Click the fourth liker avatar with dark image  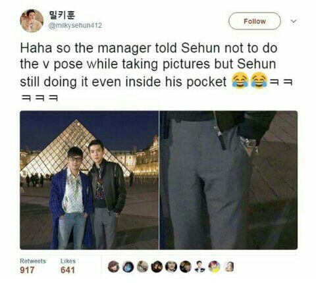pyautogui.click(x=157, y=267)
